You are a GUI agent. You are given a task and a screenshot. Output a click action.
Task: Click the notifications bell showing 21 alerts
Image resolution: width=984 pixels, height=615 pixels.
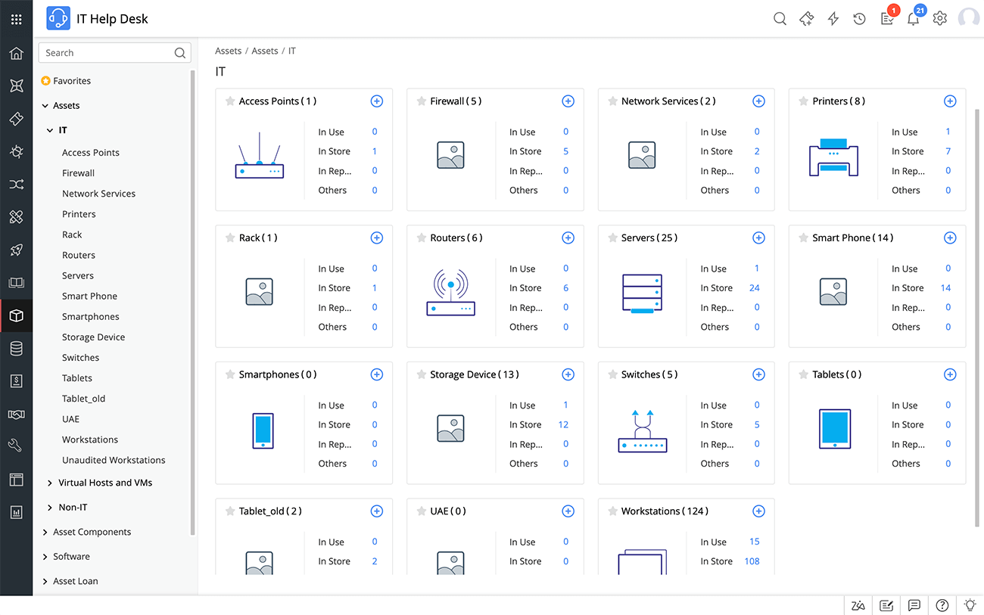click(x=913, y=18)
